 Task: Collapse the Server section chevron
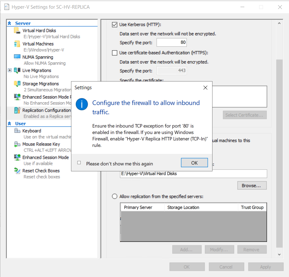(x=9, y=23)
